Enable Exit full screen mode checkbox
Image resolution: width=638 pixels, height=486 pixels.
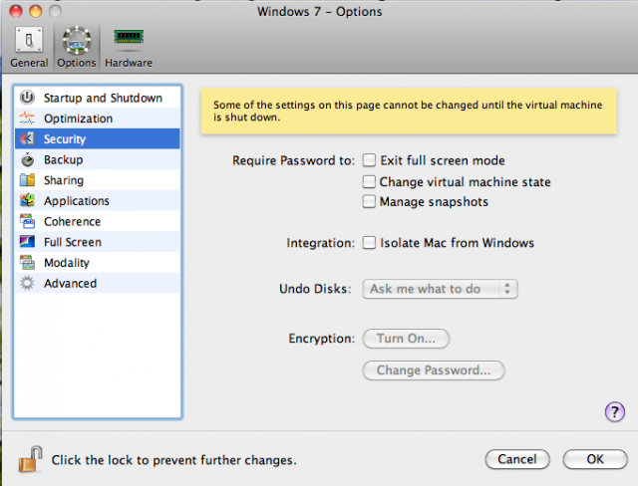tap(369, 160)
